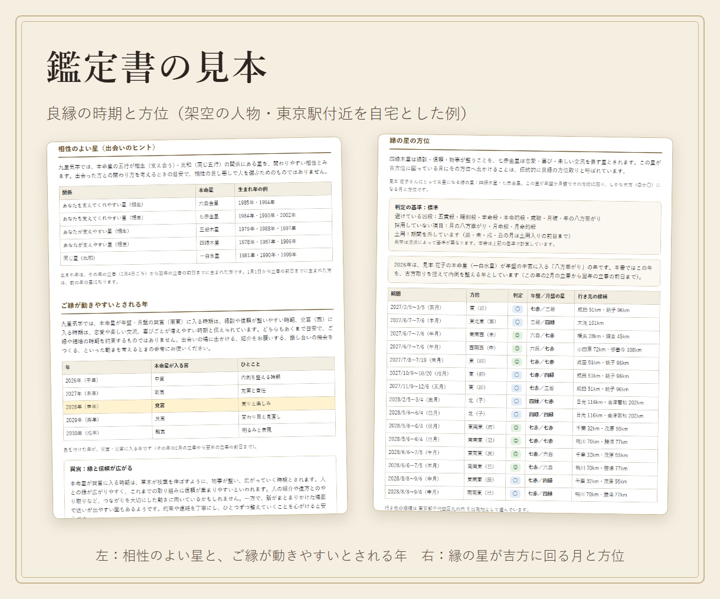This screenshot has width=720, height=599.
Task: Click the ○ mark in the 2027/2/5〜3/5 row
Action: [518, 309]
